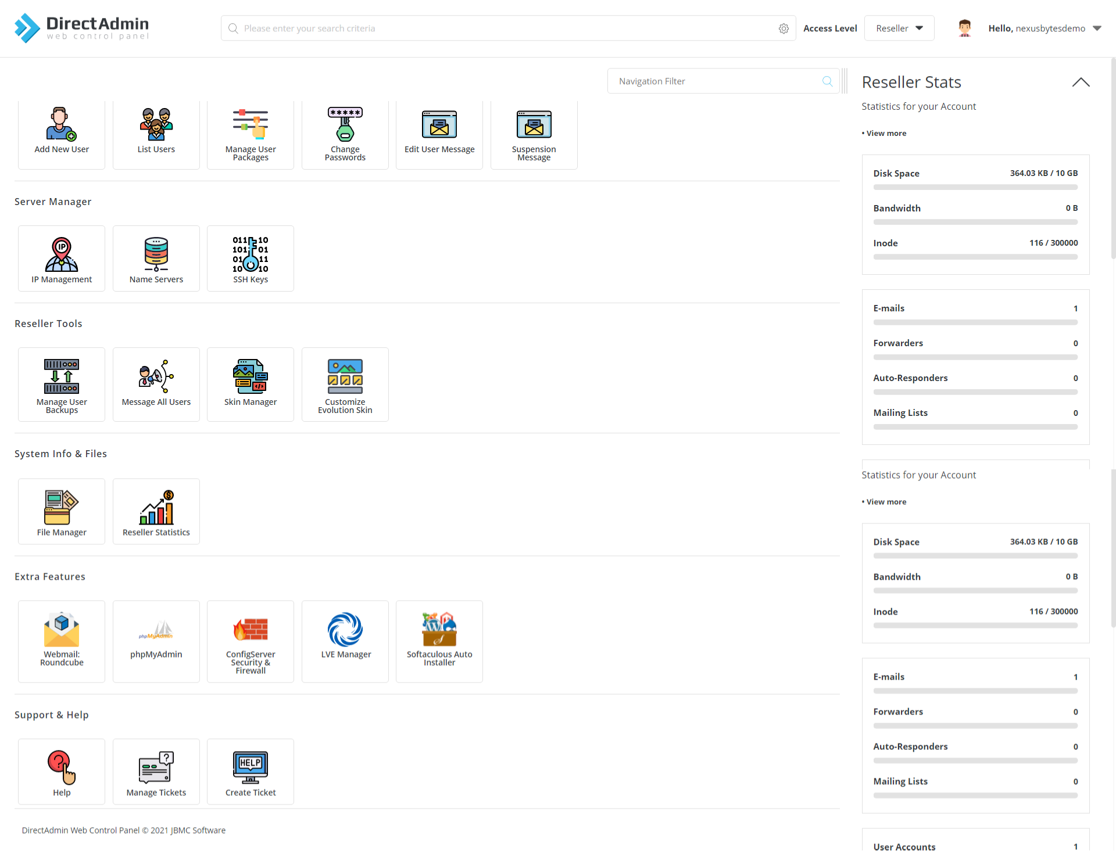Click the Support & Help heading

coord(52,715)
